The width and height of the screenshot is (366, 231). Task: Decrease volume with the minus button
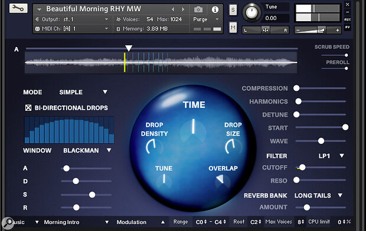click(x=298, y=30)
